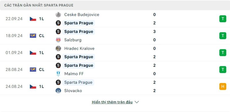230x112 pixels.
Task: Expand the list with the chevron arrow
Action: 137,102
